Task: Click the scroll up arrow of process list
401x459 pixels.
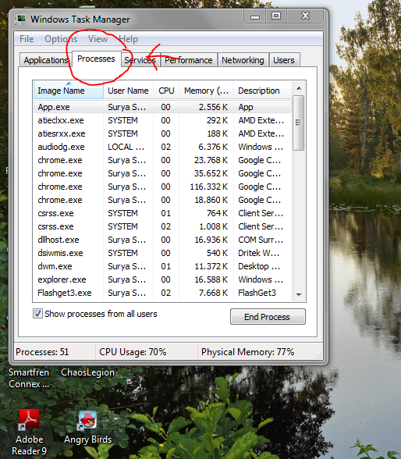Action: tap(299, 88)
